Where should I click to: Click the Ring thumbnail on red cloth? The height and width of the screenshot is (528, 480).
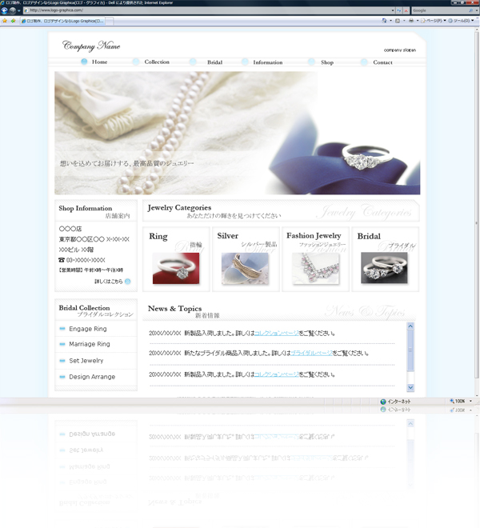(x=176, y=268)
